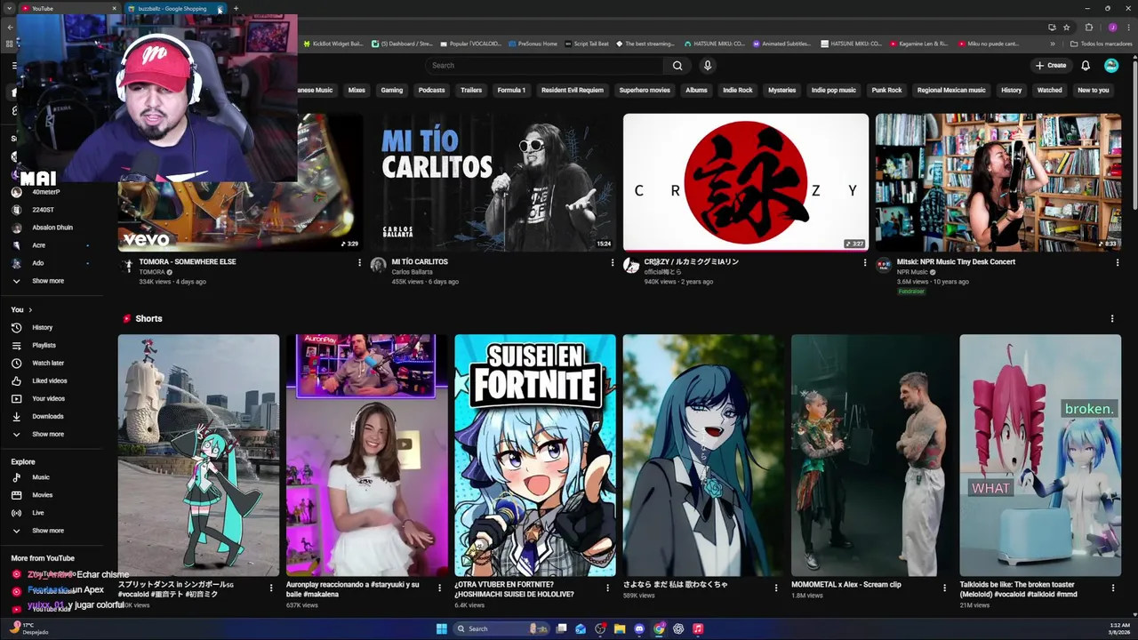Open the YouTube Kids link
Viewport: 1138px width, 640px height.
[51, 609]
